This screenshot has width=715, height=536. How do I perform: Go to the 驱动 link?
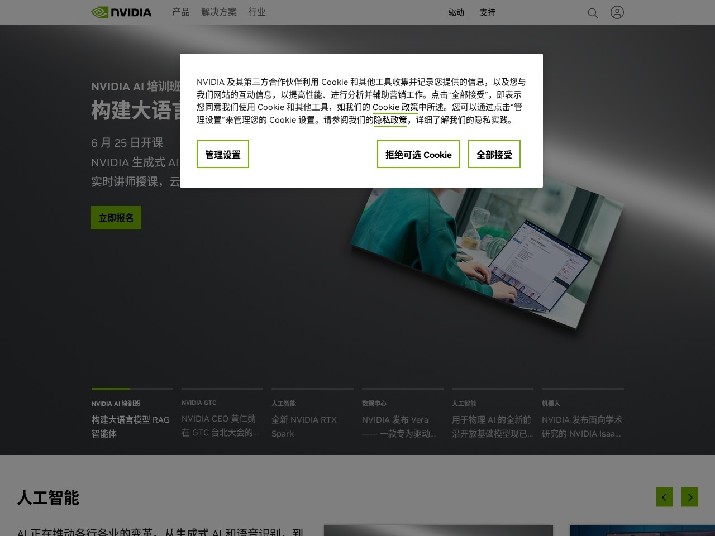click(456, 12)
